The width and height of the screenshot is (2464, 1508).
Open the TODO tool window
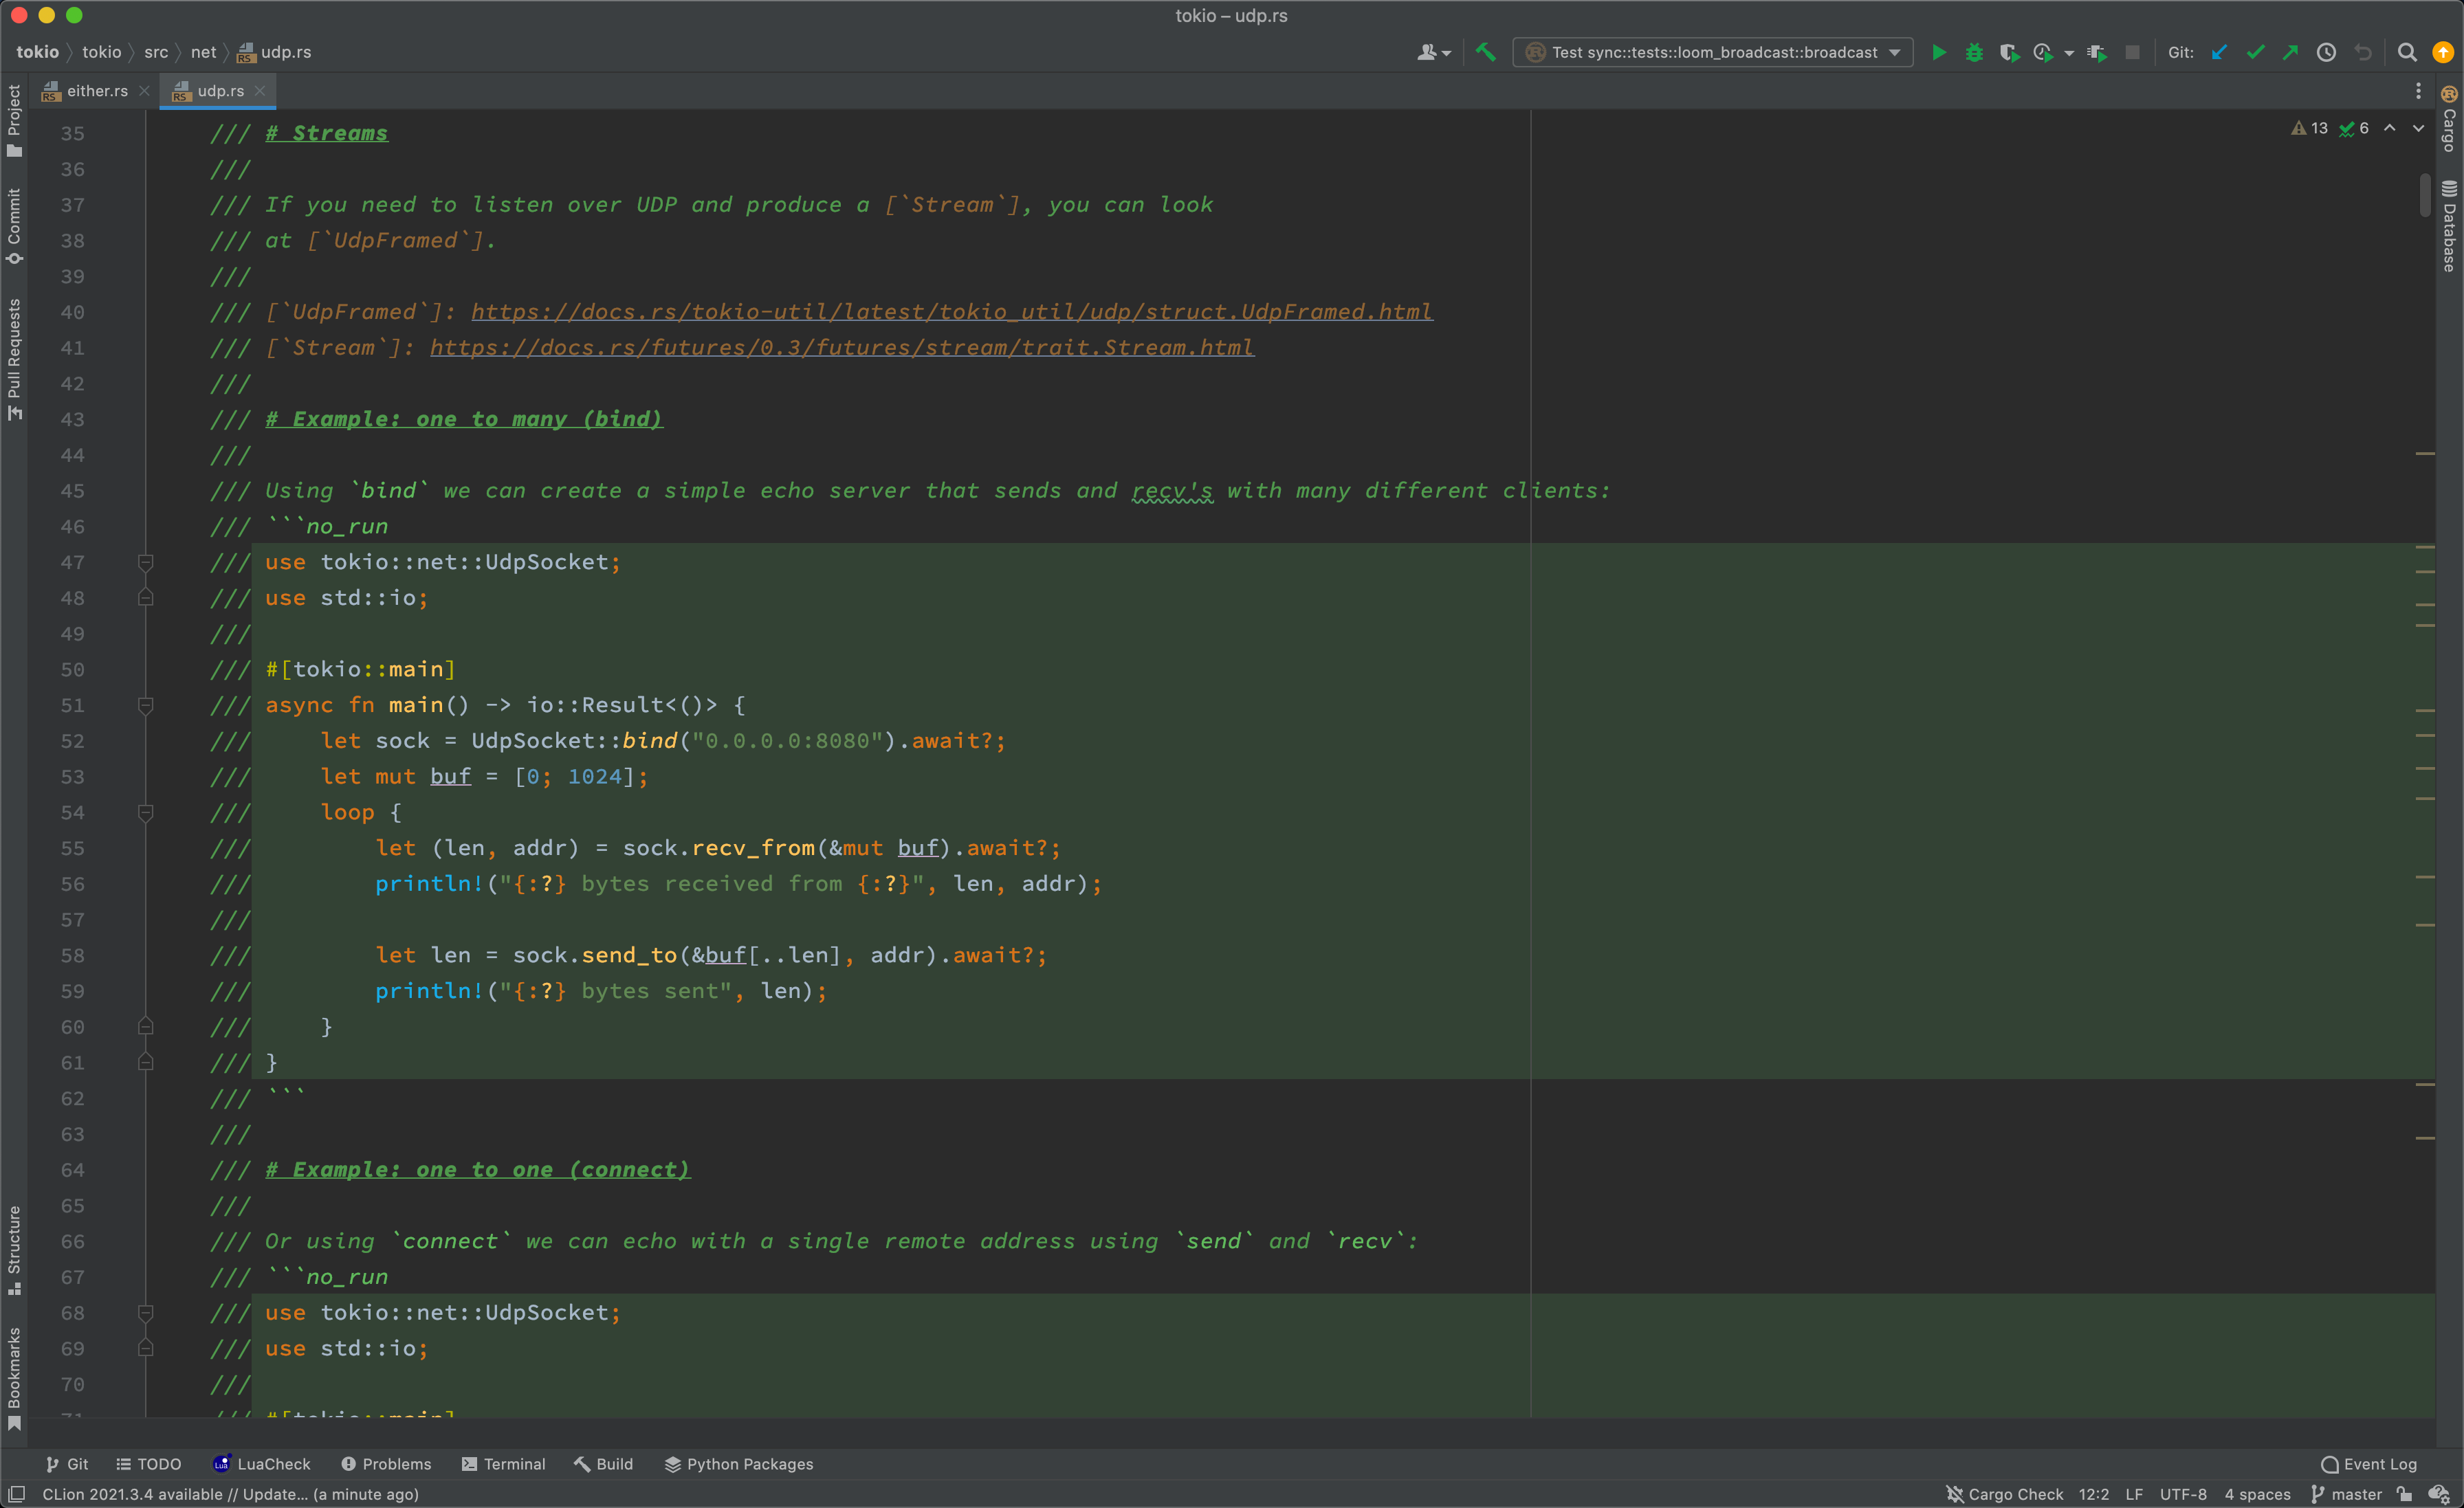[148, 1463]
